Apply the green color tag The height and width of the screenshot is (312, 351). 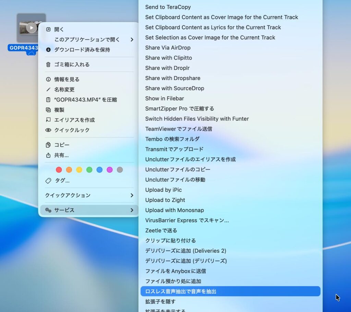click(x=89, y=170)
